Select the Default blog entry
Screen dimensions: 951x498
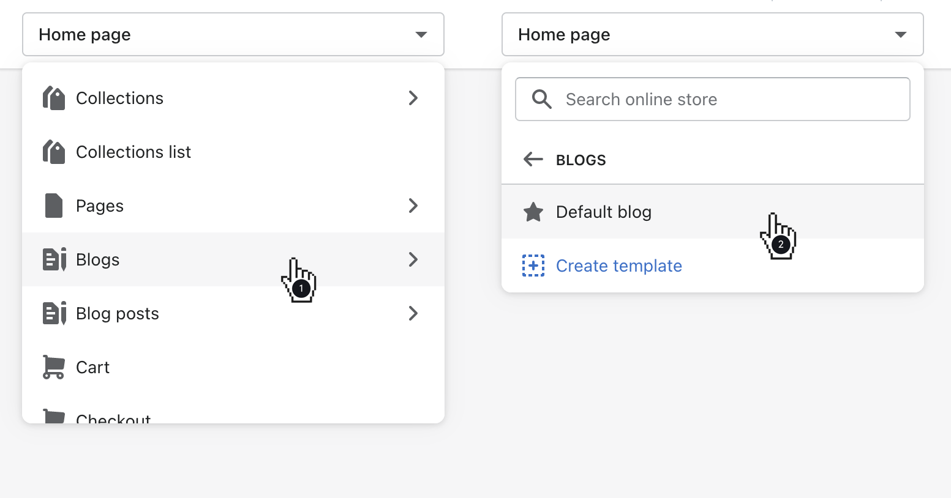click(603, 212)
